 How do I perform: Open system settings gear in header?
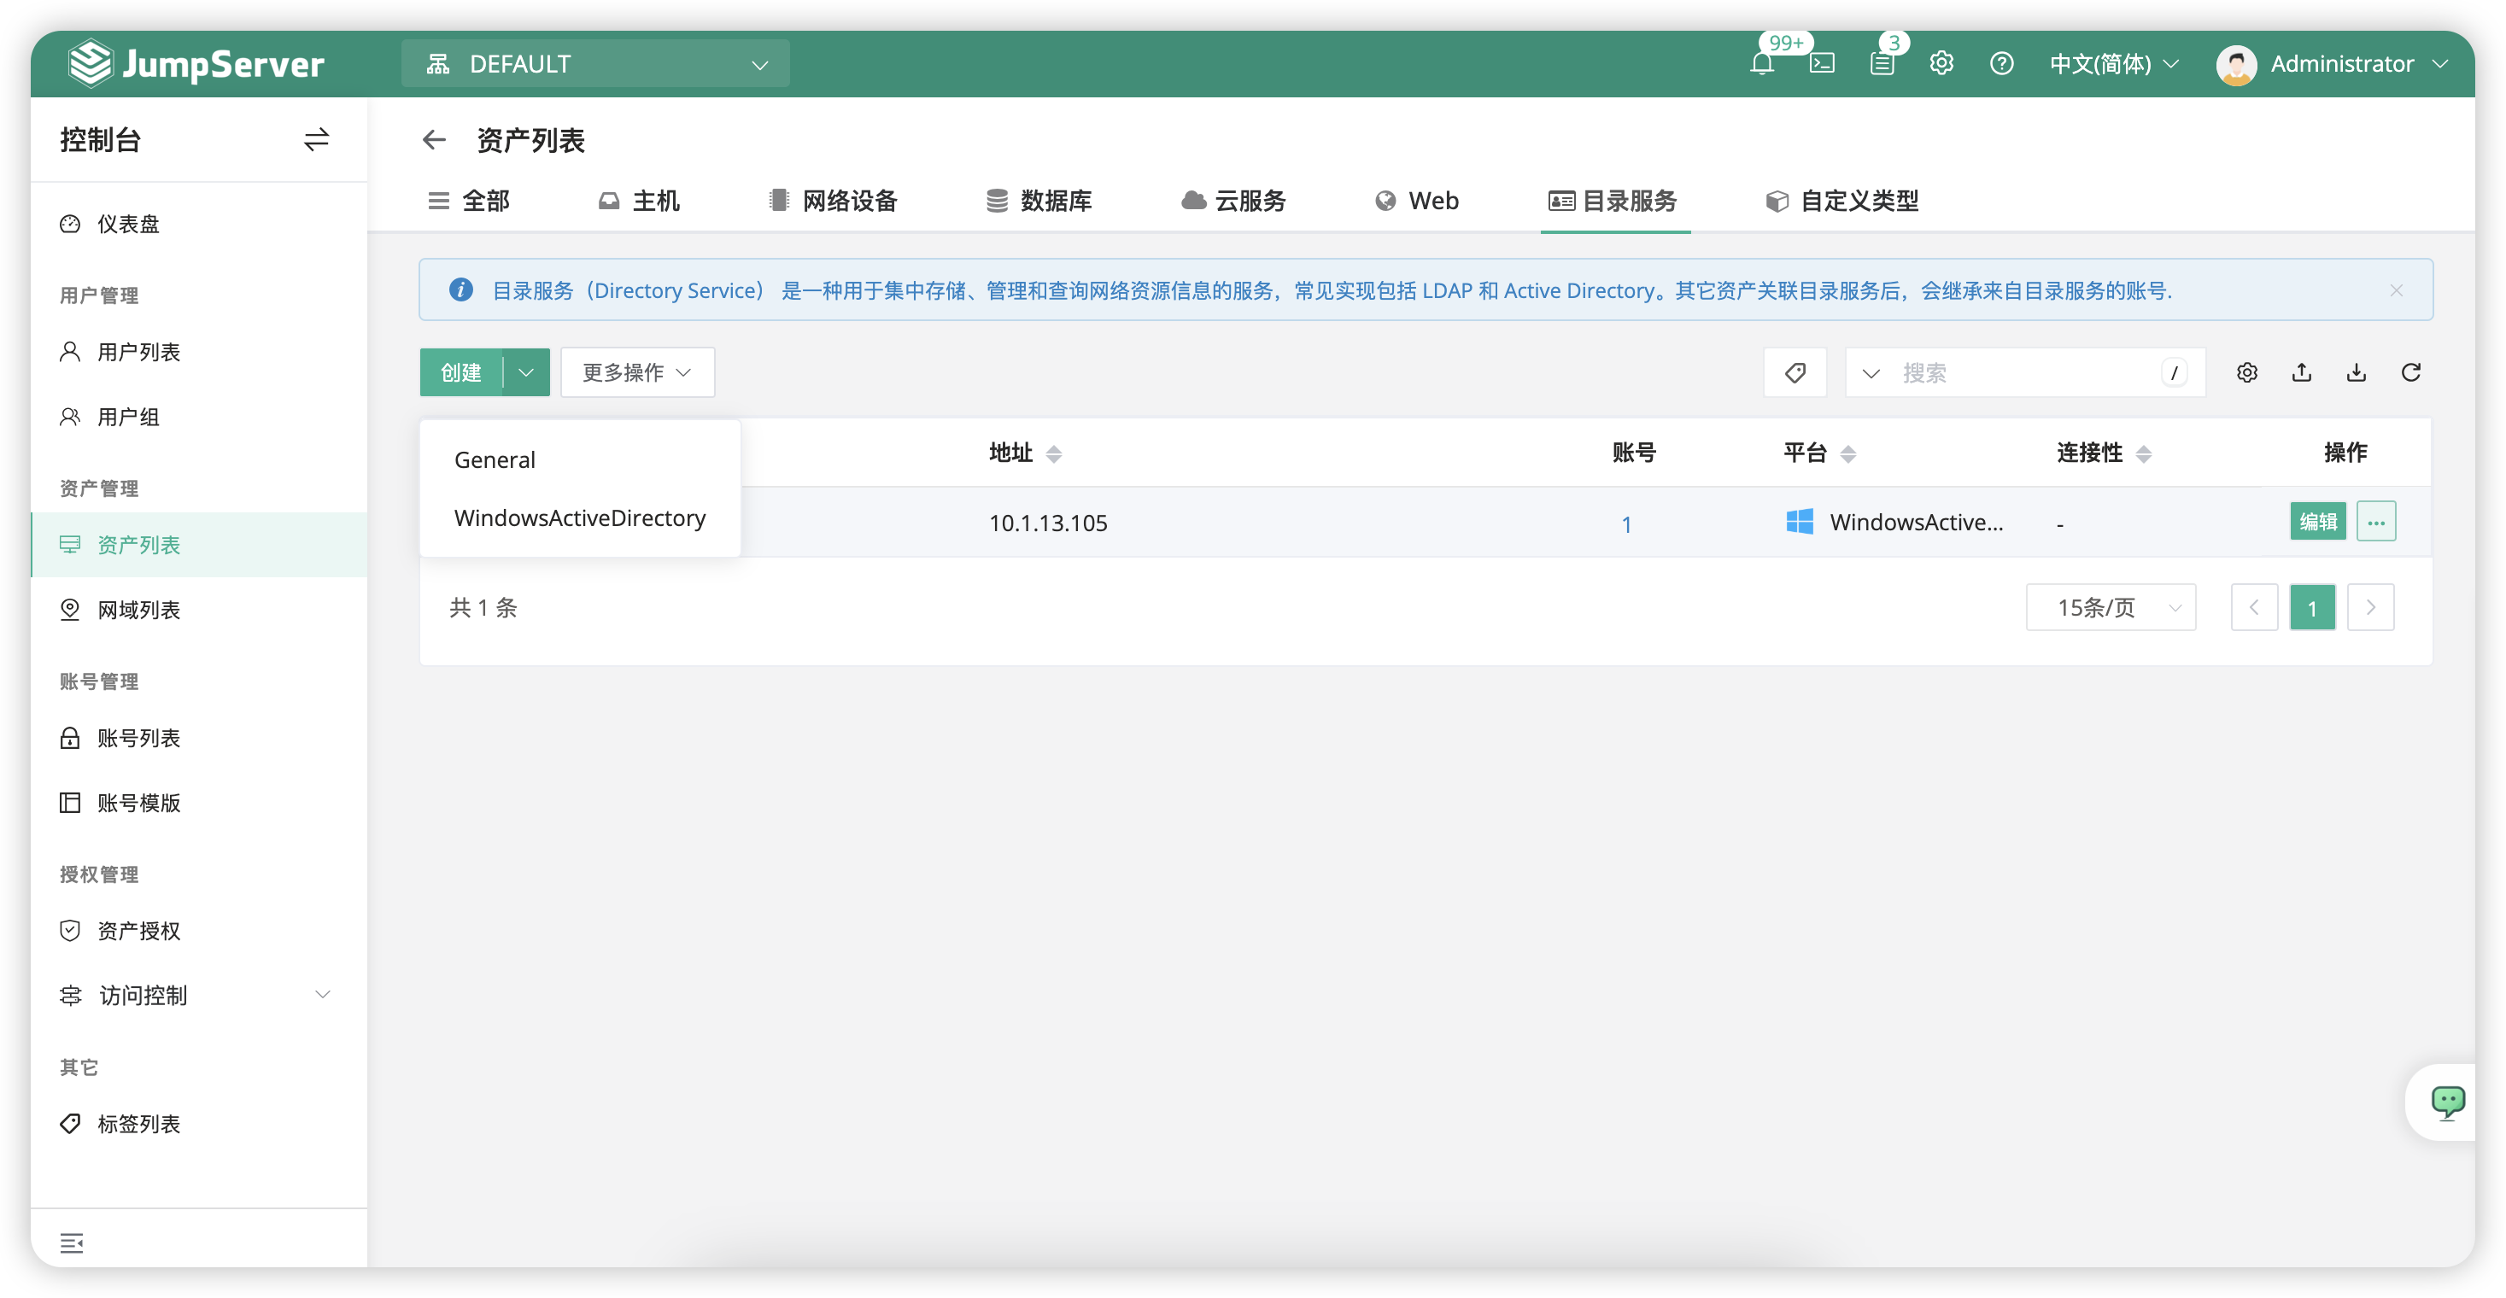pyautogui.click(x=1941, y=64)
